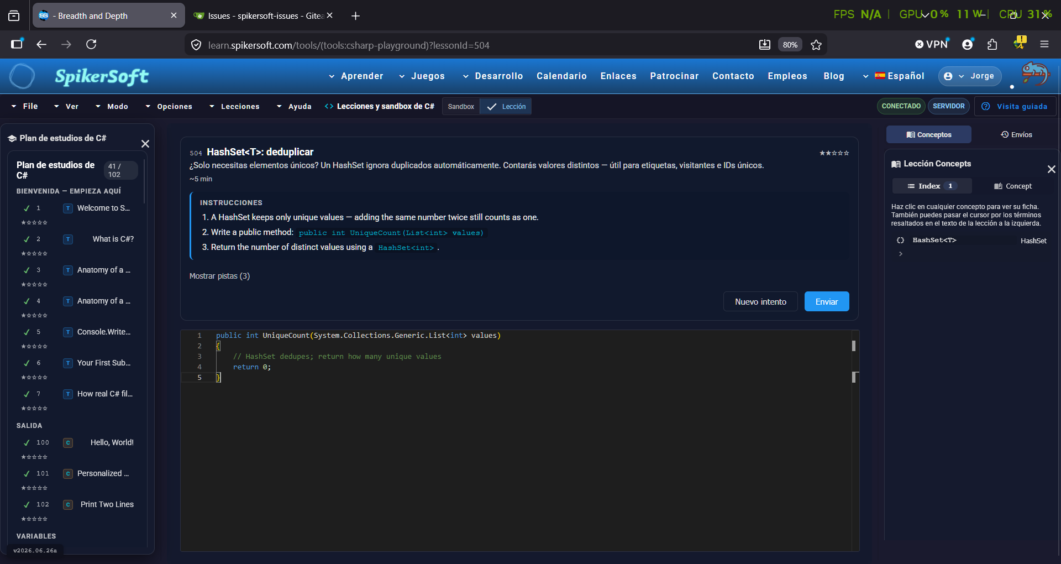Click the SERVIDOR status badge
Viewport: 1061px width, 564px height.
948,106
